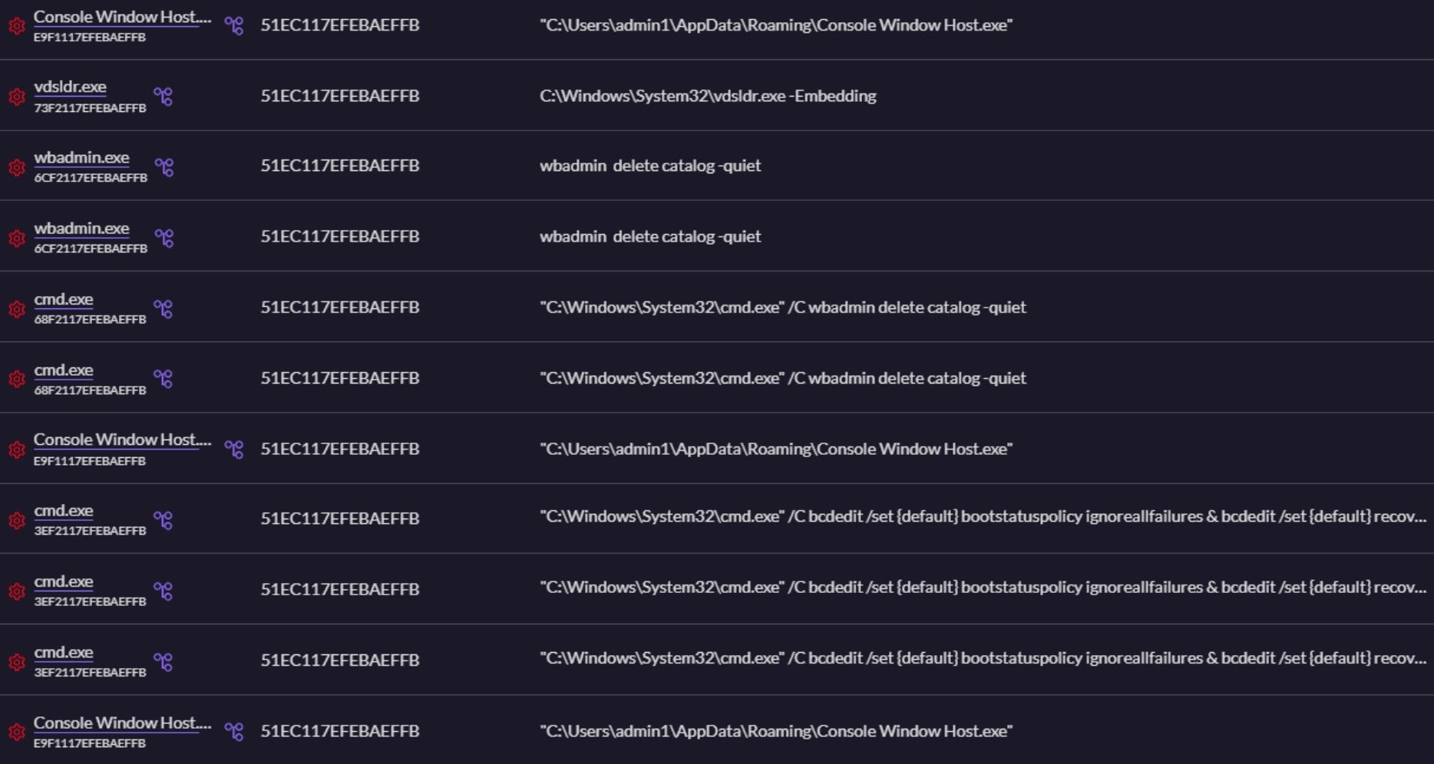1434x764 pixels.
Task: Open process tree for the last bcdedit cmd.exe
Action: point(163,661)
